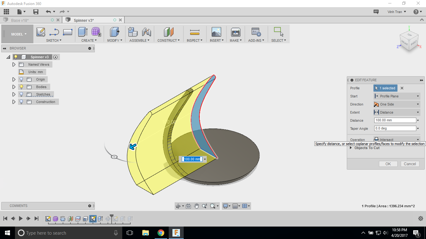
Task: Click the Select tool icon
Action: coord(278,31)
